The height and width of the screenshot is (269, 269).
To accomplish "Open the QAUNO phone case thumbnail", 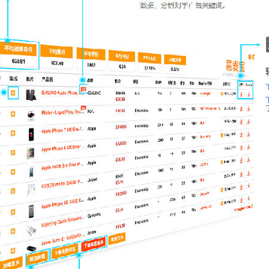I will [x=31, y=95].
